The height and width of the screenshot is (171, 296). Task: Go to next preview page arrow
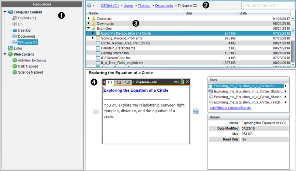(x=196, y=111)
